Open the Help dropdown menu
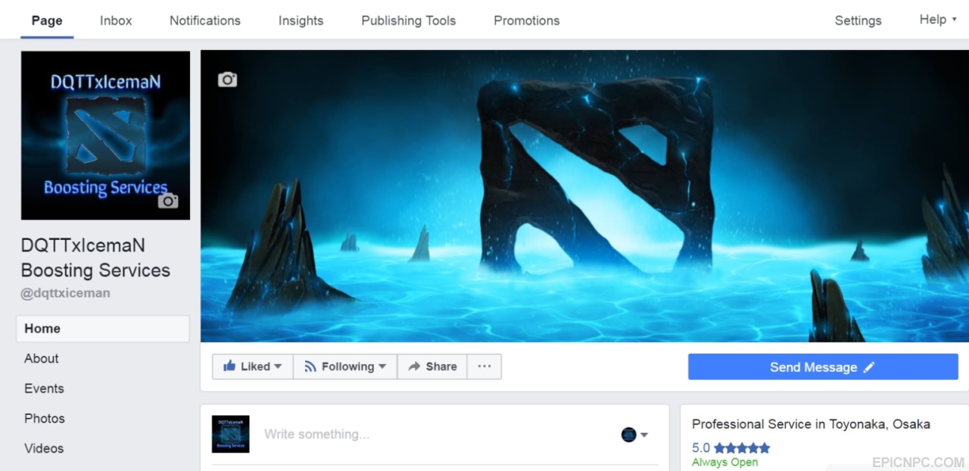Viewport: 969px width, 471px height. click(x=938, y=20)
